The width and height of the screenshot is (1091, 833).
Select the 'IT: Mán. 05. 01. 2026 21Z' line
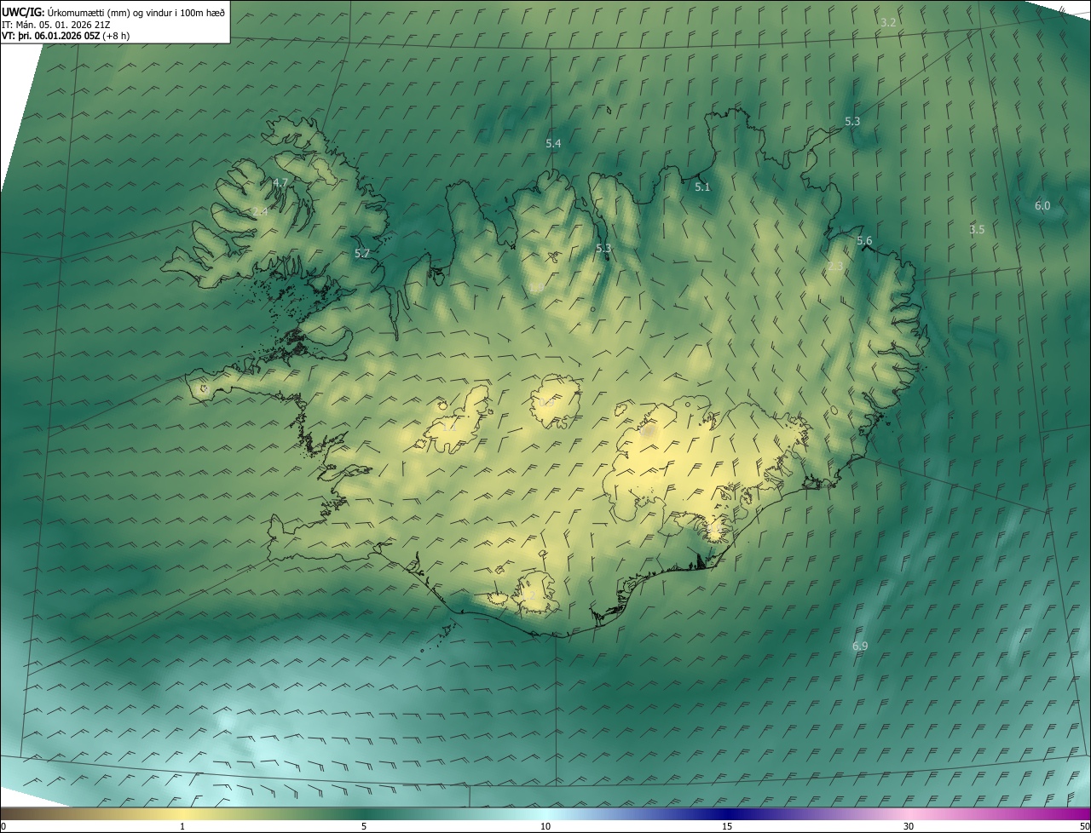point(56,24)
